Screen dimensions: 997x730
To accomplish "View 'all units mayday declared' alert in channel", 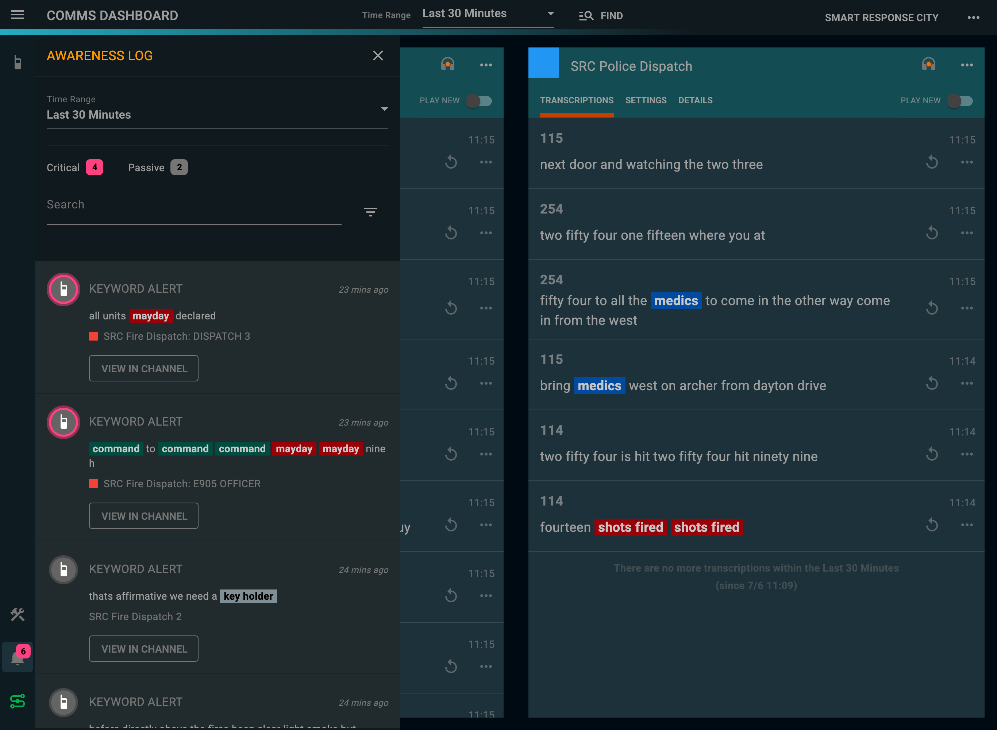I will click(x=143, y=369).
